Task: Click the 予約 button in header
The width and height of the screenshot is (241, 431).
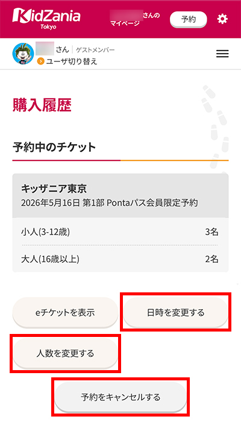Action: (x=188, y=19)
